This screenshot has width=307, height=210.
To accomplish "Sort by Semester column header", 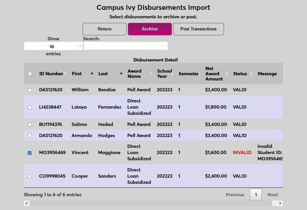I will point(189,74).
